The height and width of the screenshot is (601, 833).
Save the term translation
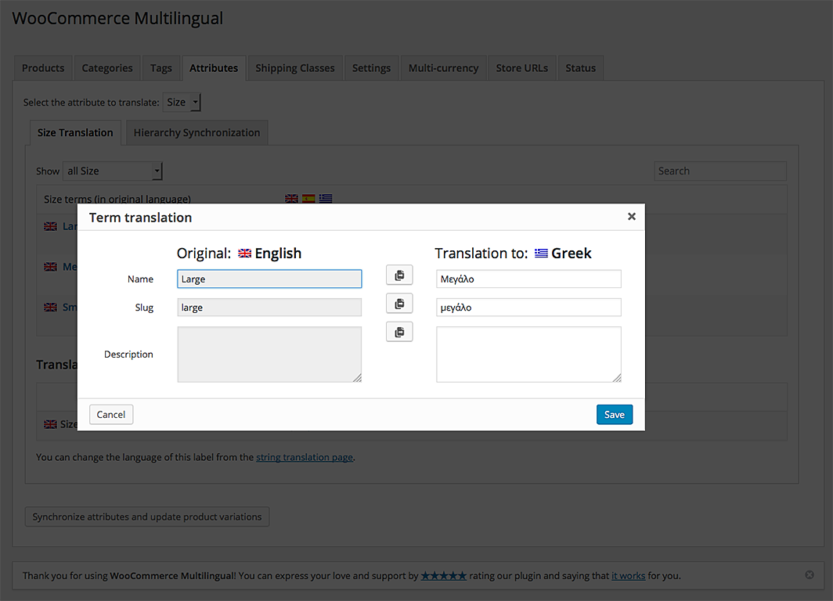[614, 415]
